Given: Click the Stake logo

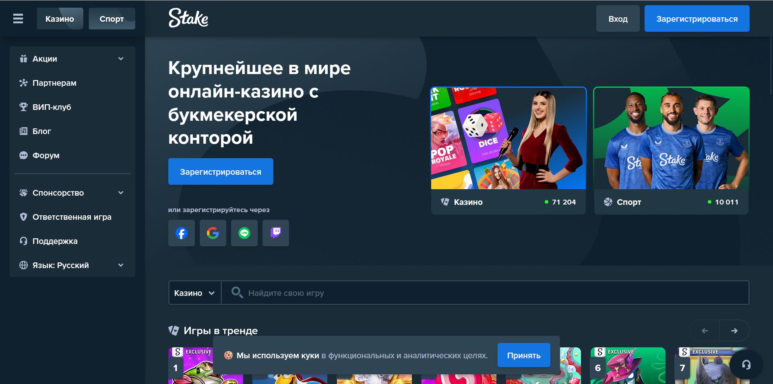Looking at the screenshot, I should pos(188,19).
